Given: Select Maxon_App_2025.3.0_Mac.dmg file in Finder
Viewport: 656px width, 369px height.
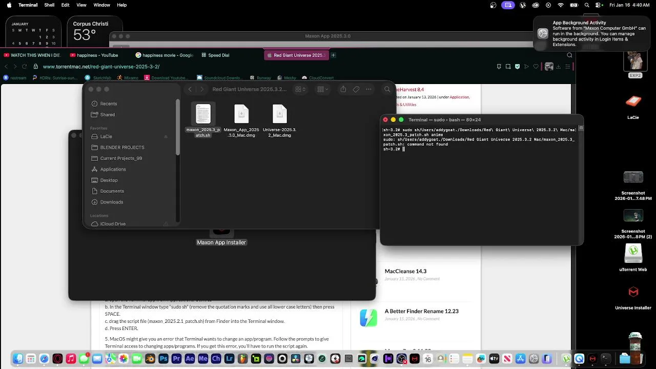Looking at the screenshot, I should coord(241,121).
